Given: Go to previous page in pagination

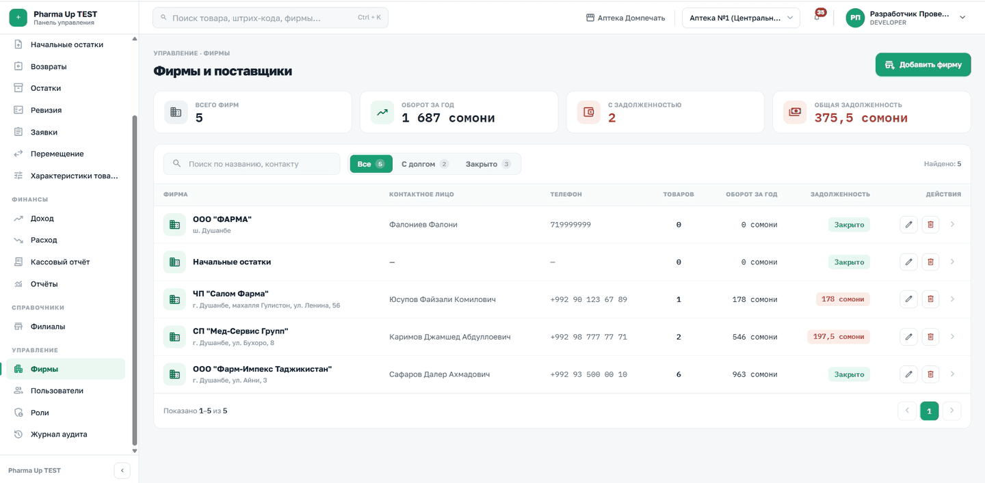Looking at the screenshot, I should pyautogui.click(x=907, y=411).
